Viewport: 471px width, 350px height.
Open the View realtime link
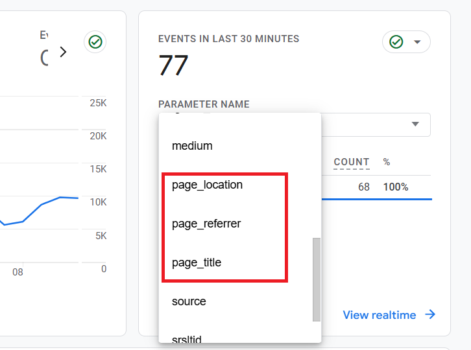380,315
